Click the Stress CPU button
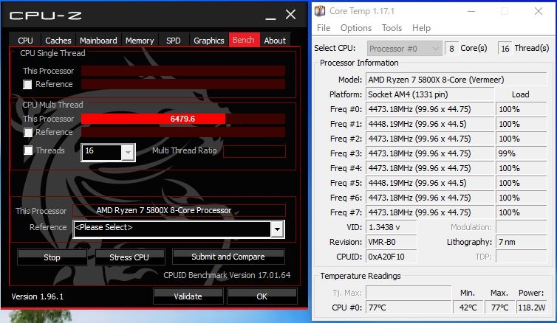 click(x=130, y=257)
